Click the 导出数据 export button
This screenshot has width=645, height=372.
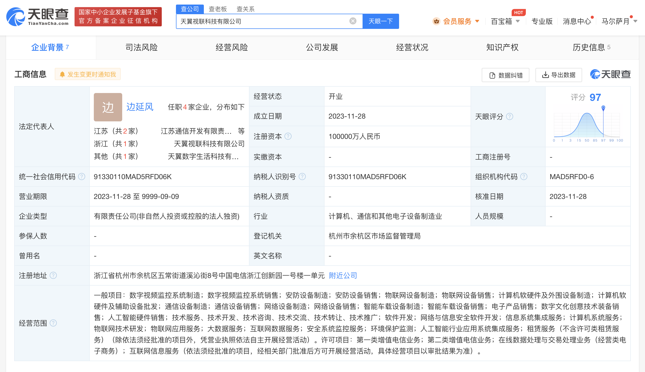[559, 75]
